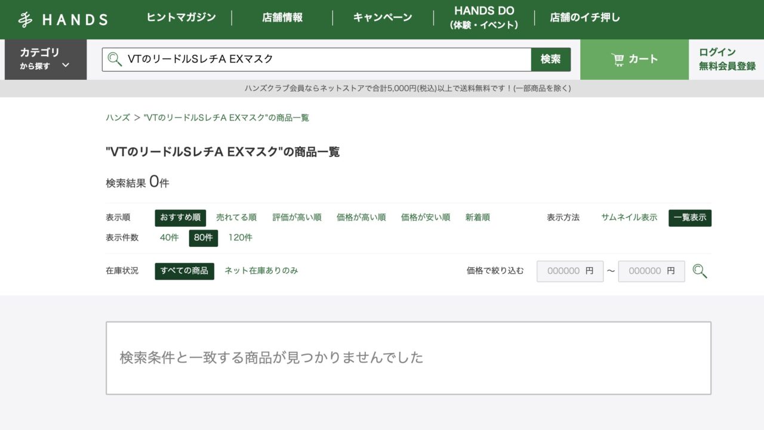Open the ヒントマガジン menu
Image resolution: width=764 pixels, height=430 pixels.
(181, 17)
